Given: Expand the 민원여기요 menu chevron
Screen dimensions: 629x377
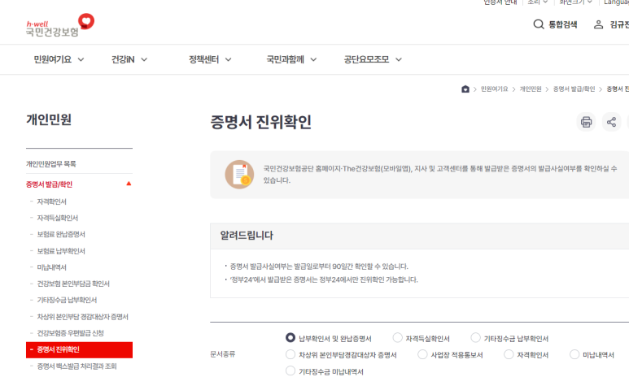Looking at the screenshot, I should pos(81,59).
